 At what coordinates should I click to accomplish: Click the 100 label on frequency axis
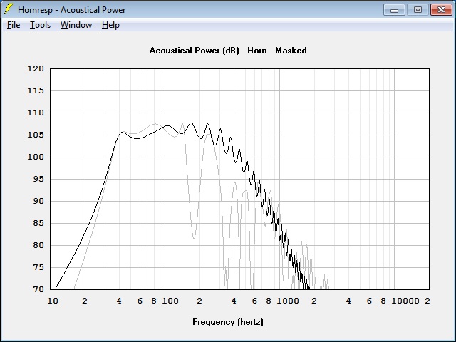pos(170,301)
